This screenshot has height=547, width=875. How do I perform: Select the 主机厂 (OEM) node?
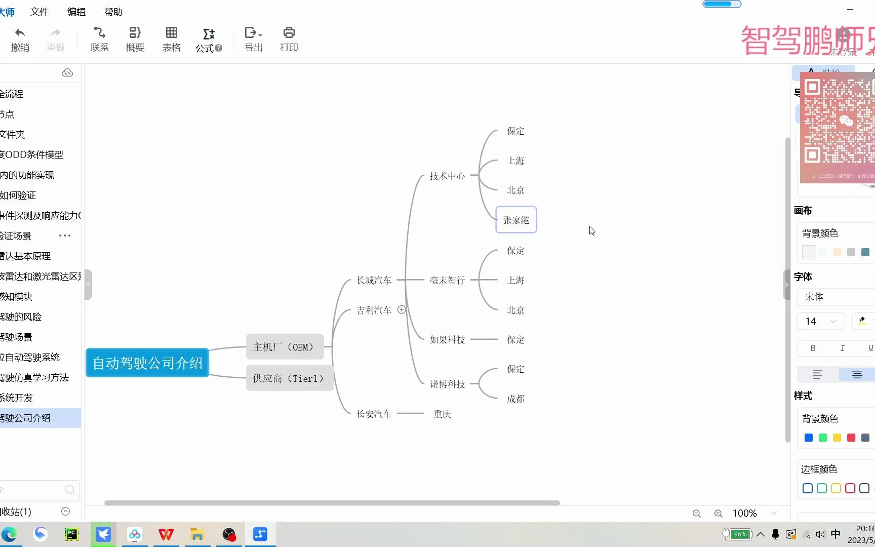point(285,347)
